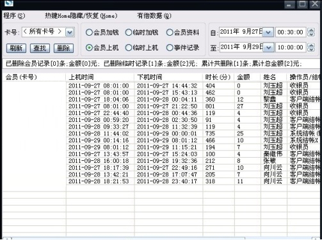Close the window
Image resolution: width=322 pixels, height=249 pixels.
pos(315,4)
